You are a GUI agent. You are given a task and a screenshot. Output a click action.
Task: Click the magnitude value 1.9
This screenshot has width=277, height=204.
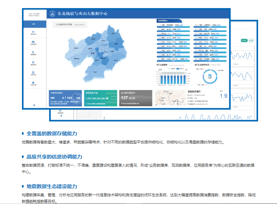point(223,96)
